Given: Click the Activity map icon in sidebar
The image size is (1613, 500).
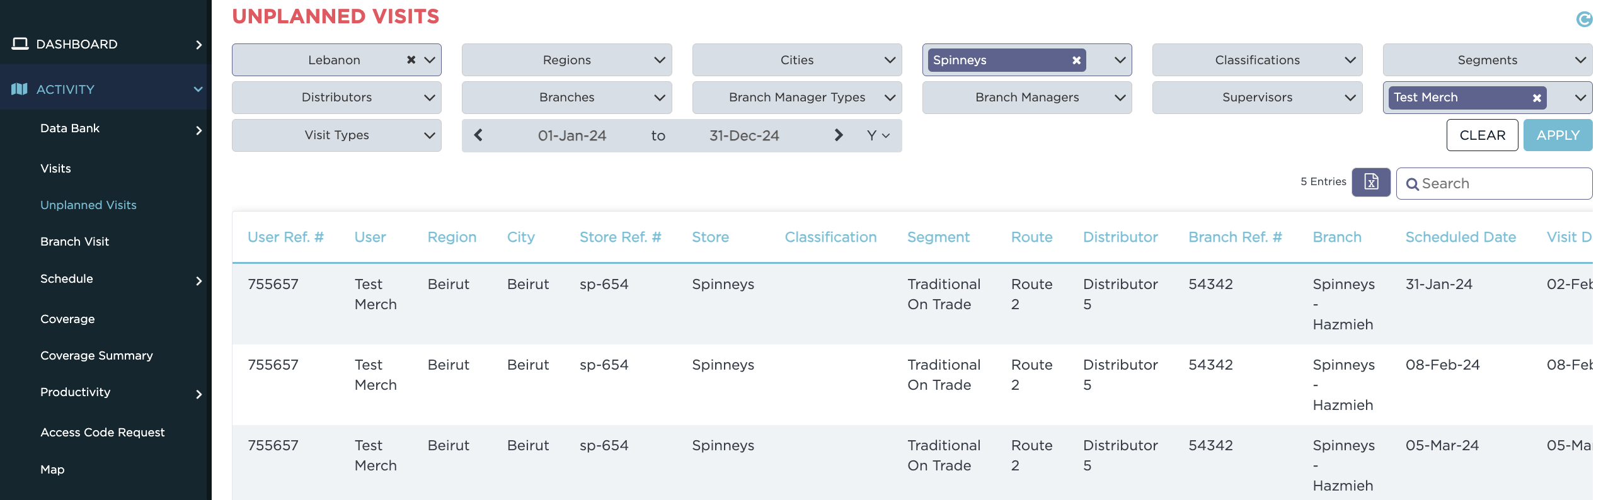Looking at the screenshot, I should [x=20, y=89].
